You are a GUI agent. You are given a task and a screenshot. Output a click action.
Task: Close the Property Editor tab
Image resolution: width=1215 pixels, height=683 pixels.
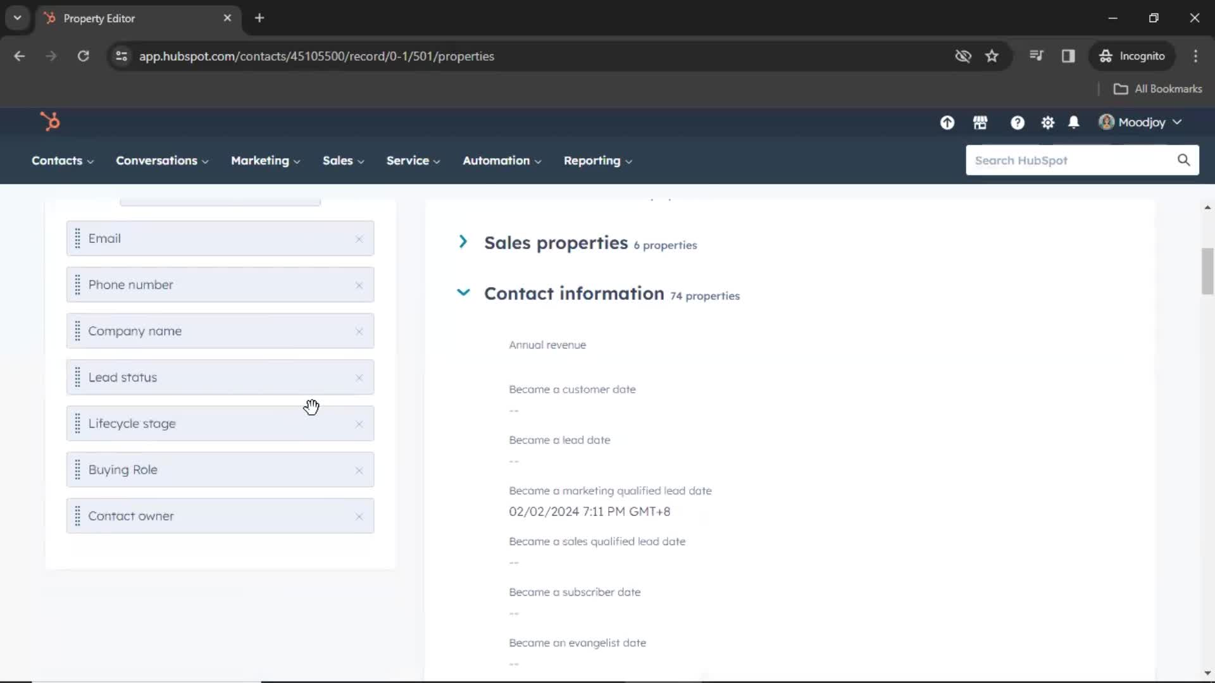pyautogui.click(x=227, y=18)
